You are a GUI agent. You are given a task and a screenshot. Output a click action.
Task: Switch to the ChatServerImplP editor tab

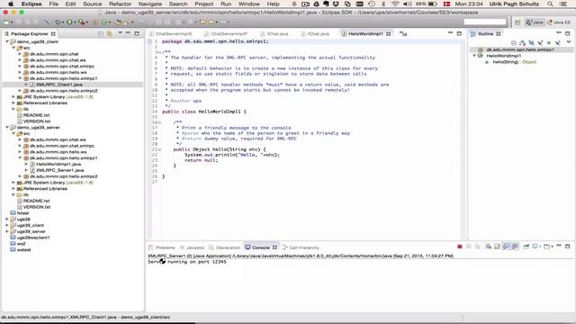(x=229, y=34)
